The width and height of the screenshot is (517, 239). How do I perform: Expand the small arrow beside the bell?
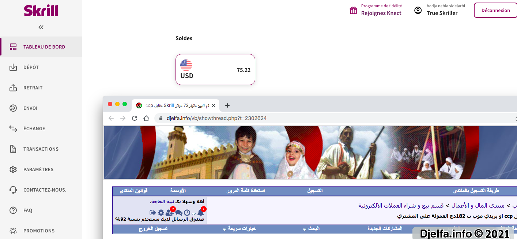point(194,214)
